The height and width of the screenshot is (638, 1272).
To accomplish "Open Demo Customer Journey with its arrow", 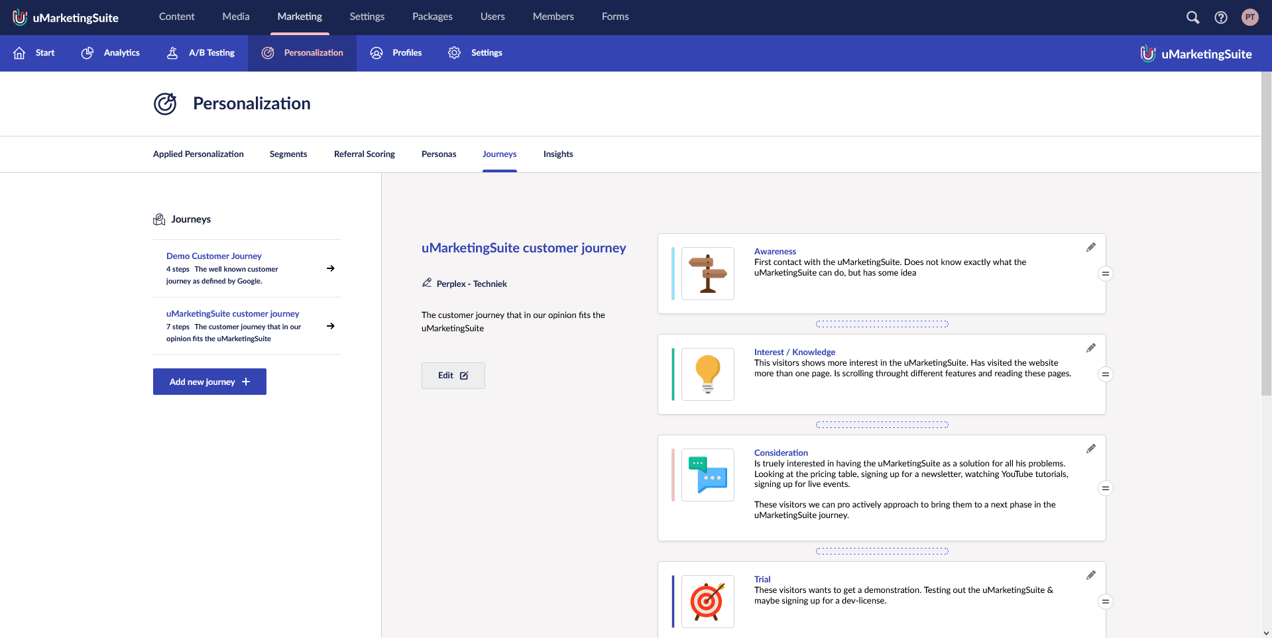I will [330, 268].
